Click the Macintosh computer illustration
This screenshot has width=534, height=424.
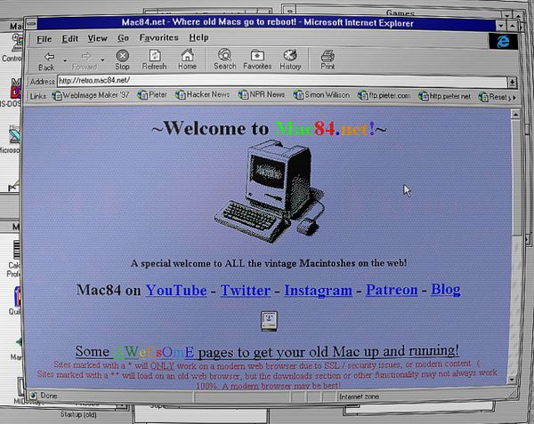[270, 191]
